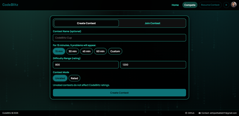Focus the Contest Name input field

pos(119,38)
